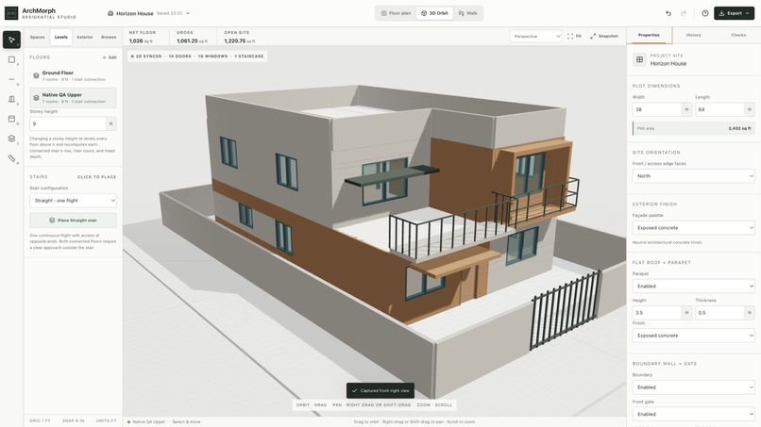Click the redo arrow icon
Image resolution: width=761 pixels, height=427 pixels.
pos(684,13)
